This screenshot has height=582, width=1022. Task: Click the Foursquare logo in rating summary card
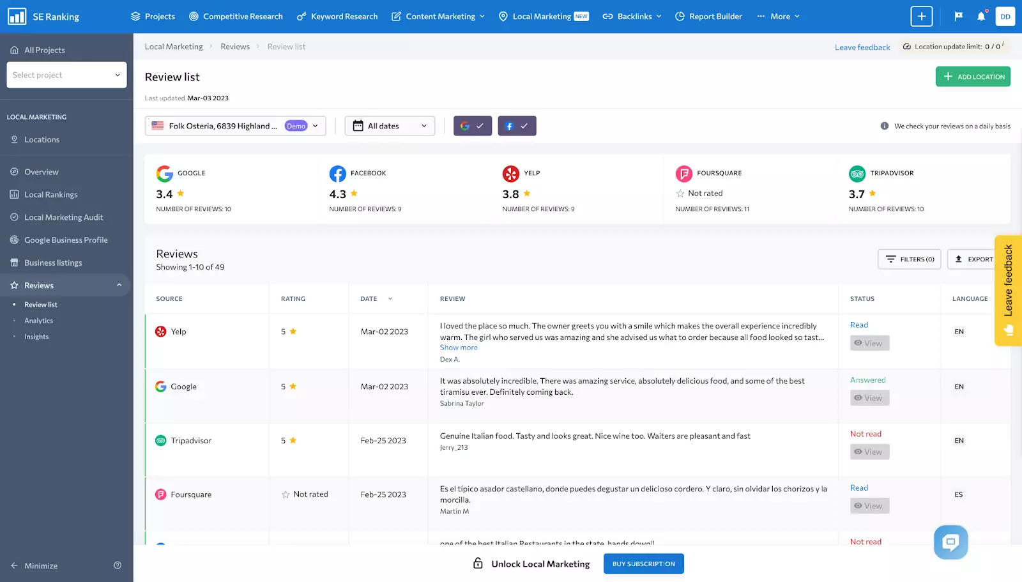click(684, 174)
